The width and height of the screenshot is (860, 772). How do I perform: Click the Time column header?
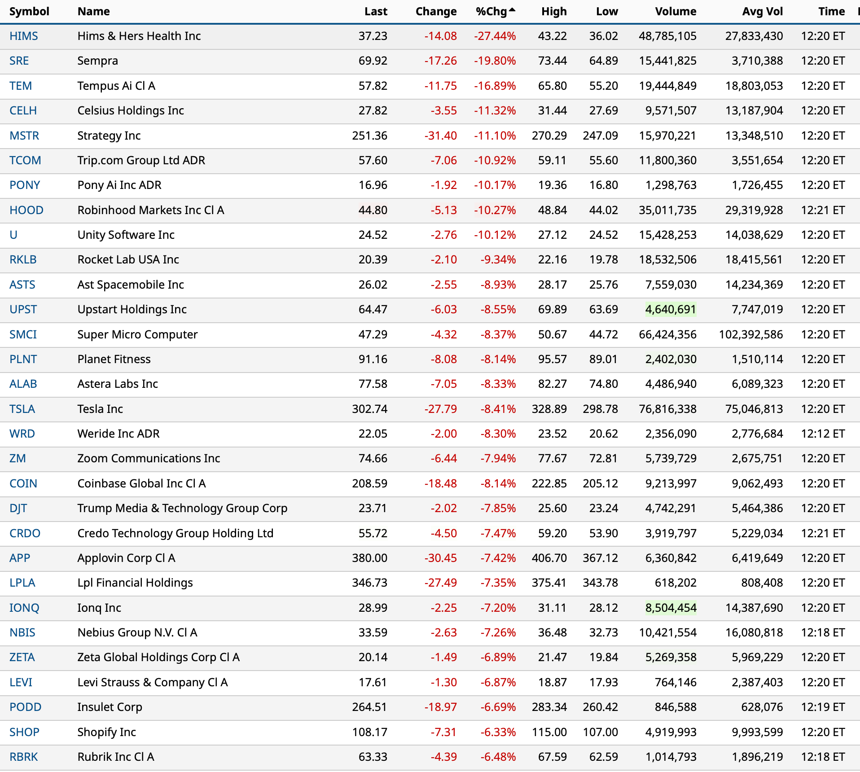coord(831,12)
